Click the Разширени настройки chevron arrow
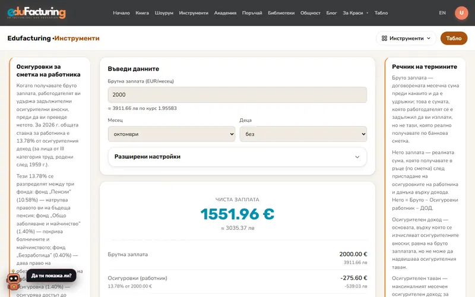The height and width of the screenshot is (297, 475). point(357,157)
